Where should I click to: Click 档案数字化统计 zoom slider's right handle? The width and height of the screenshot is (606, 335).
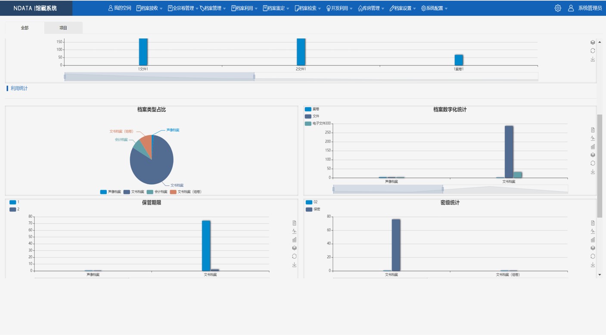[442, 189]
